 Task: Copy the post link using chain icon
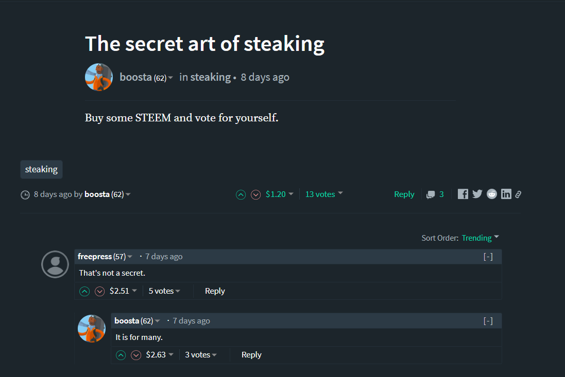[x=518, y=194]
